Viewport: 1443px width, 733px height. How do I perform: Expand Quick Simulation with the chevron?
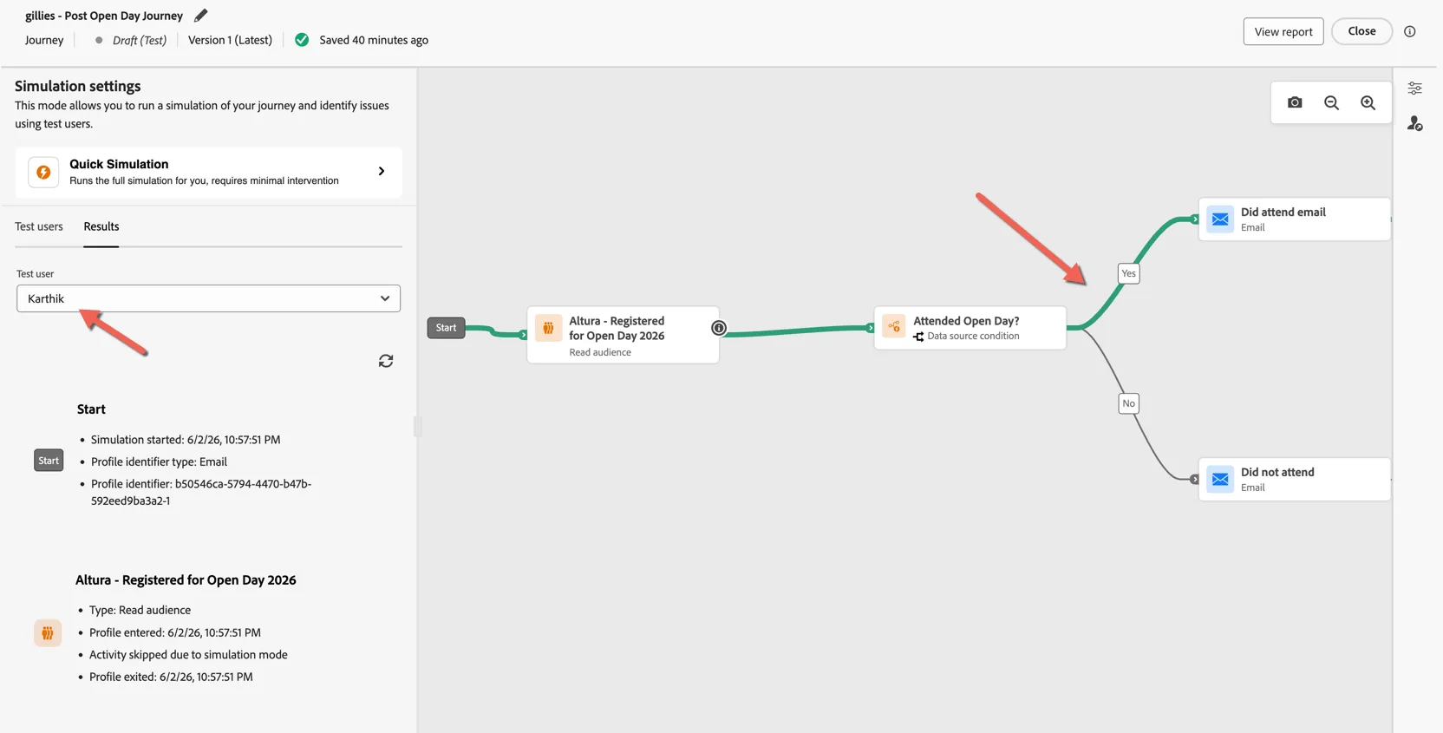point(382,172)
